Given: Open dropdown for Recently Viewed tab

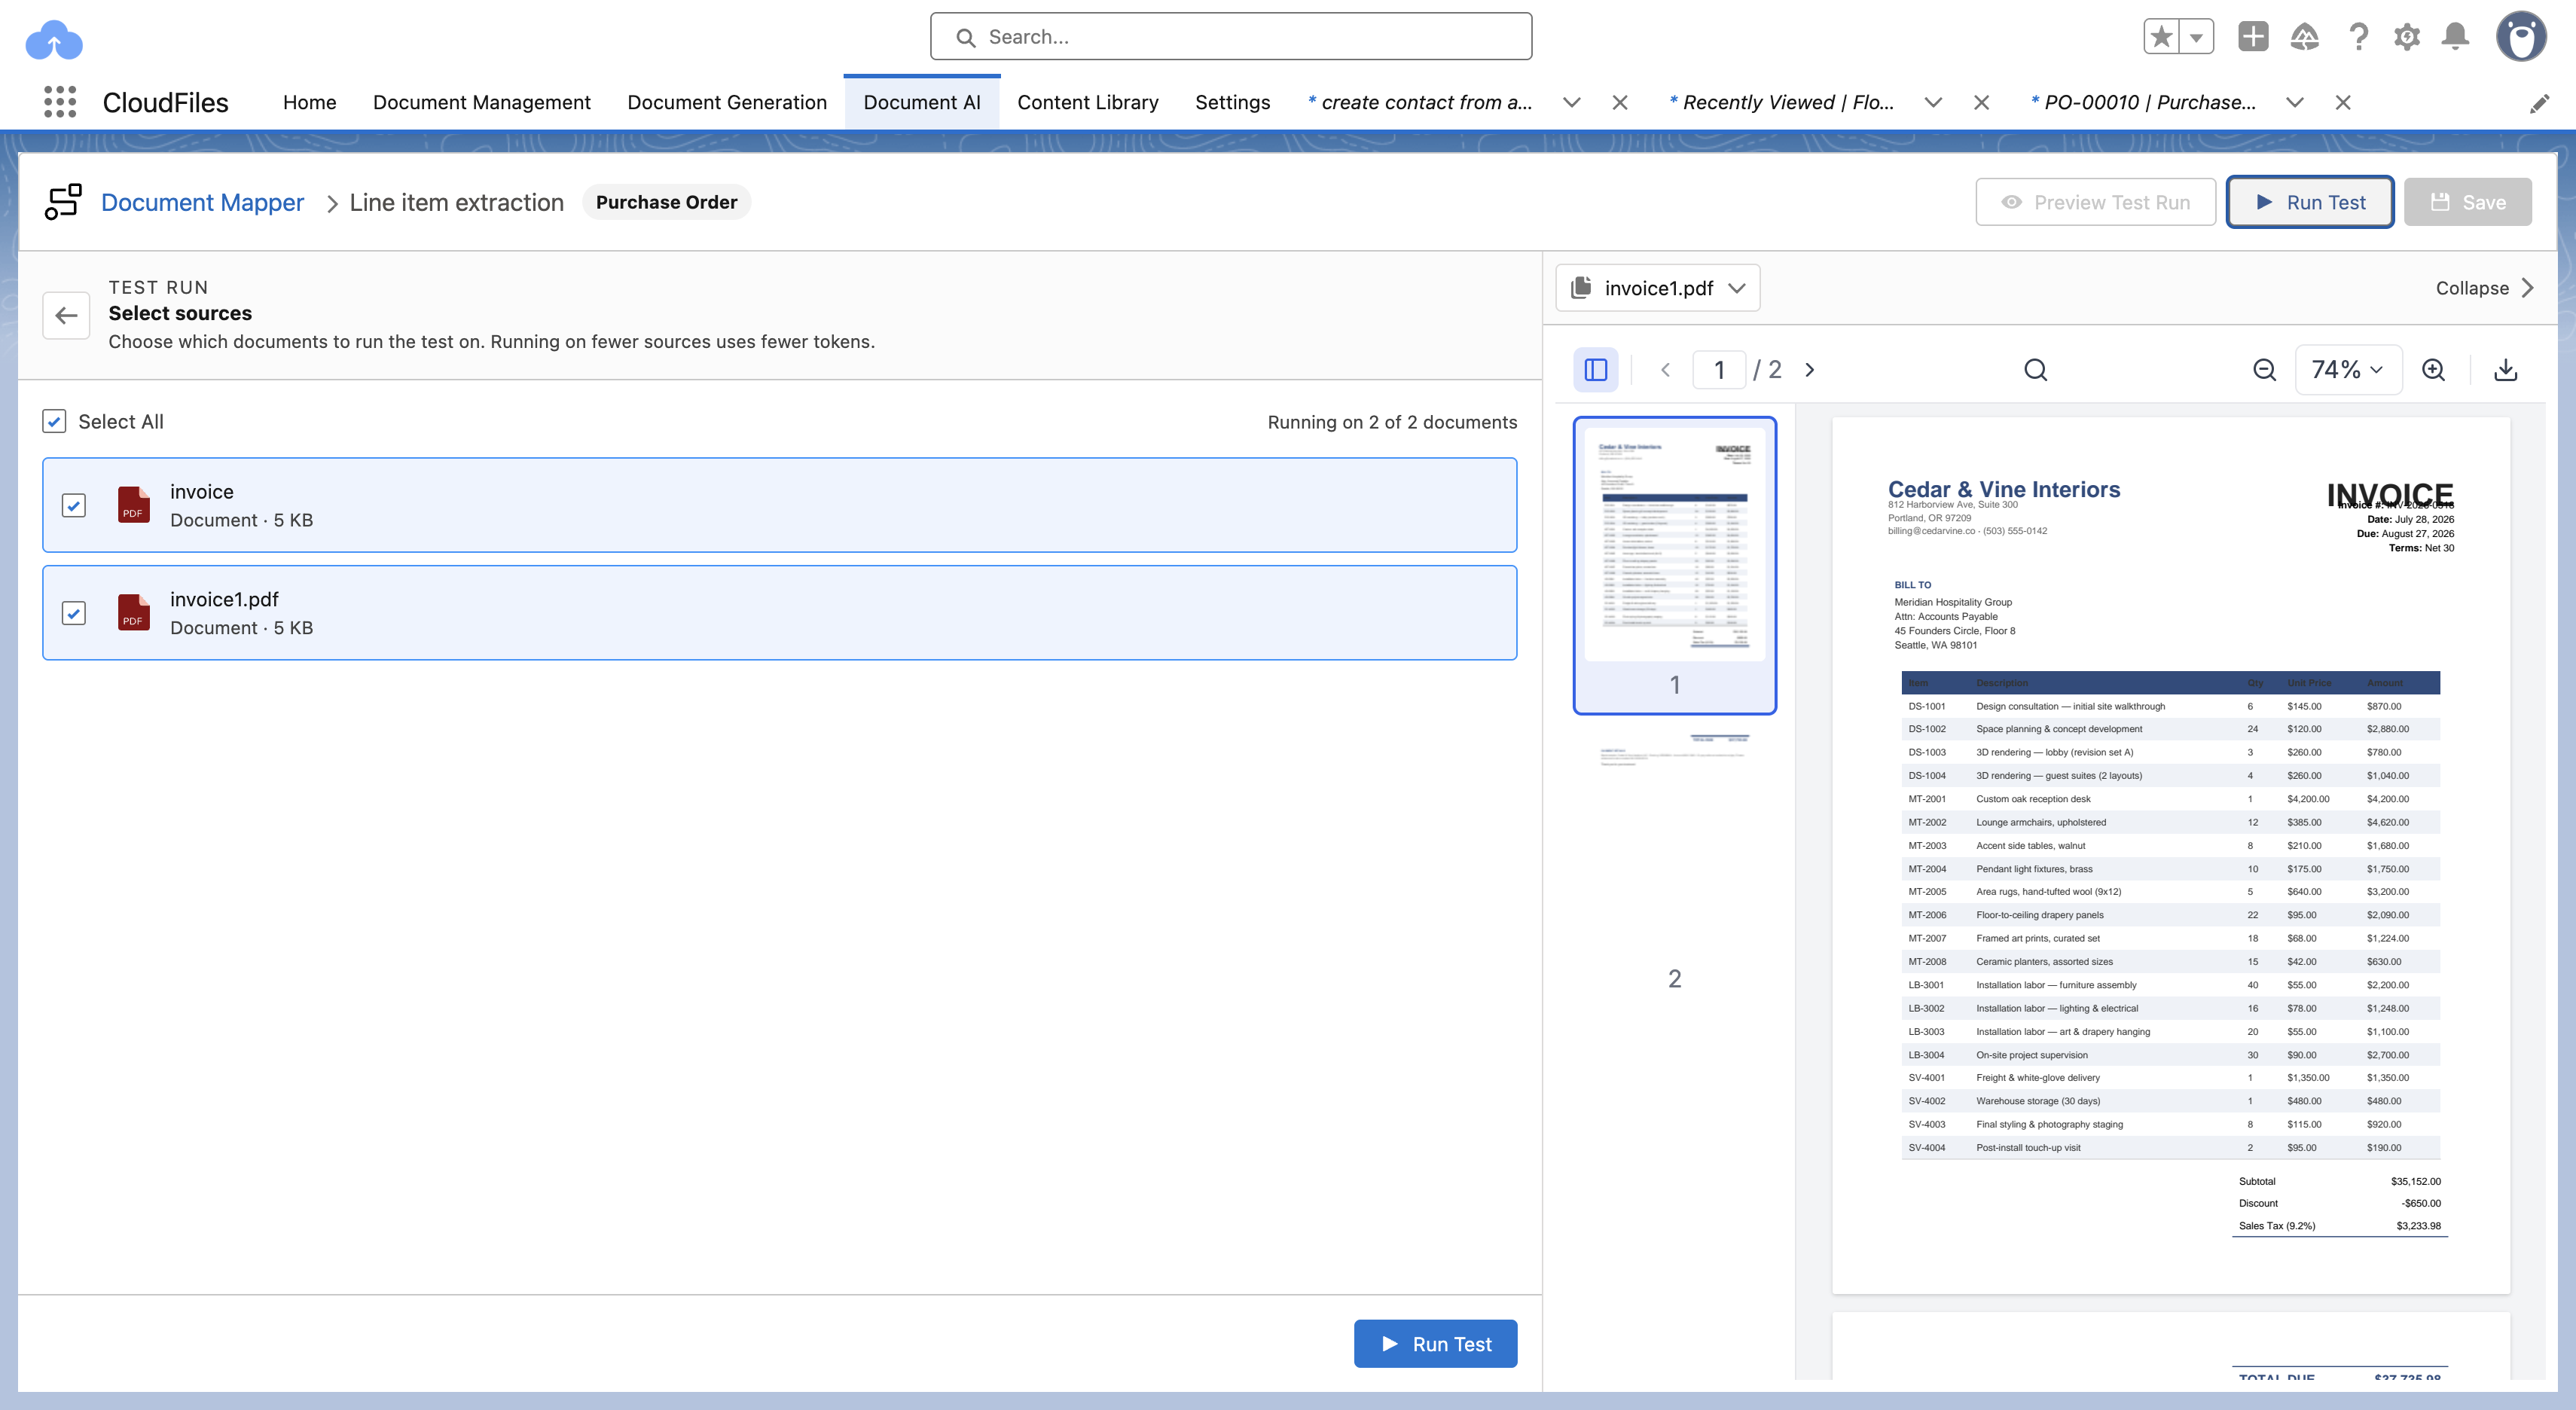Looking at the screenshot, I should tap(1934, 103).
